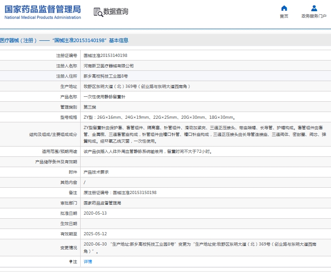Click the 政务服务门户 label
Viewport: 331px width, 272px height.
point(314,16)
